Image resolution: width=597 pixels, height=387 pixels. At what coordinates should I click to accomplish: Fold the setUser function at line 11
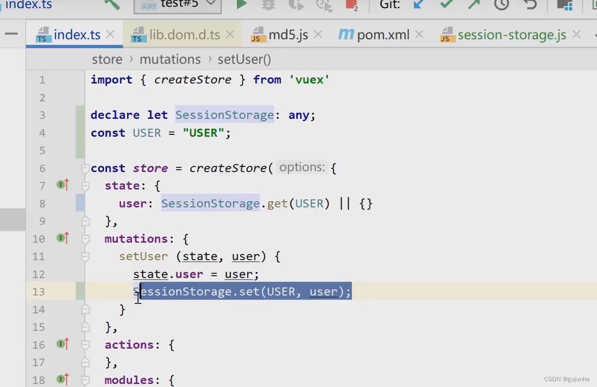pos(85,257)
